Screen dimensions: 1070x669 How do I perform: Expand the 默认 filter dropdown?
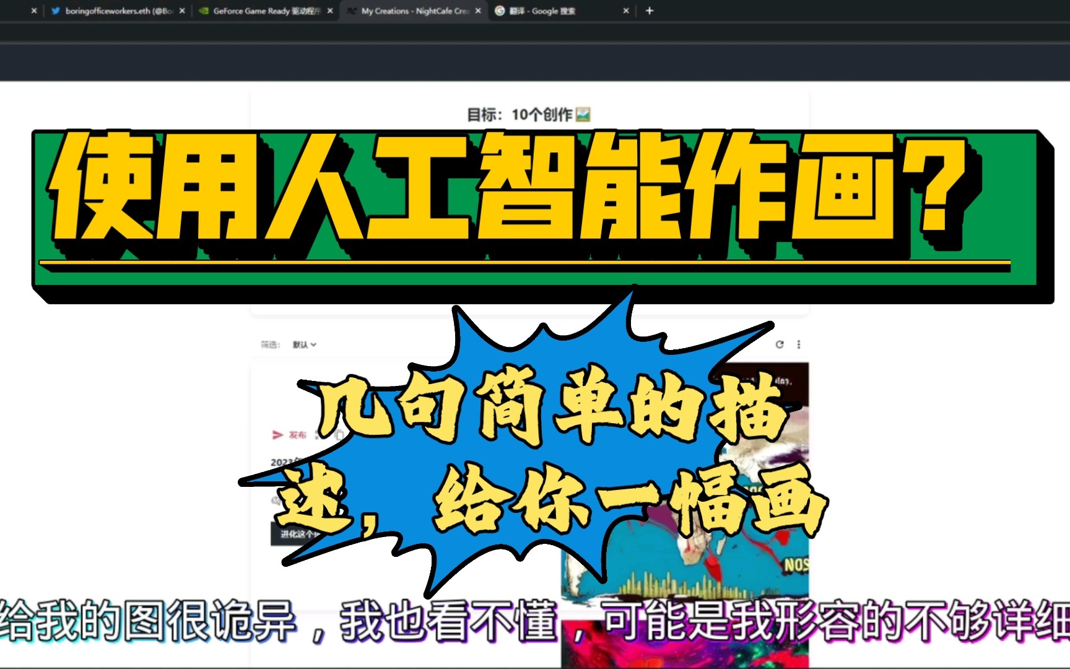click(x=304, y=344)
